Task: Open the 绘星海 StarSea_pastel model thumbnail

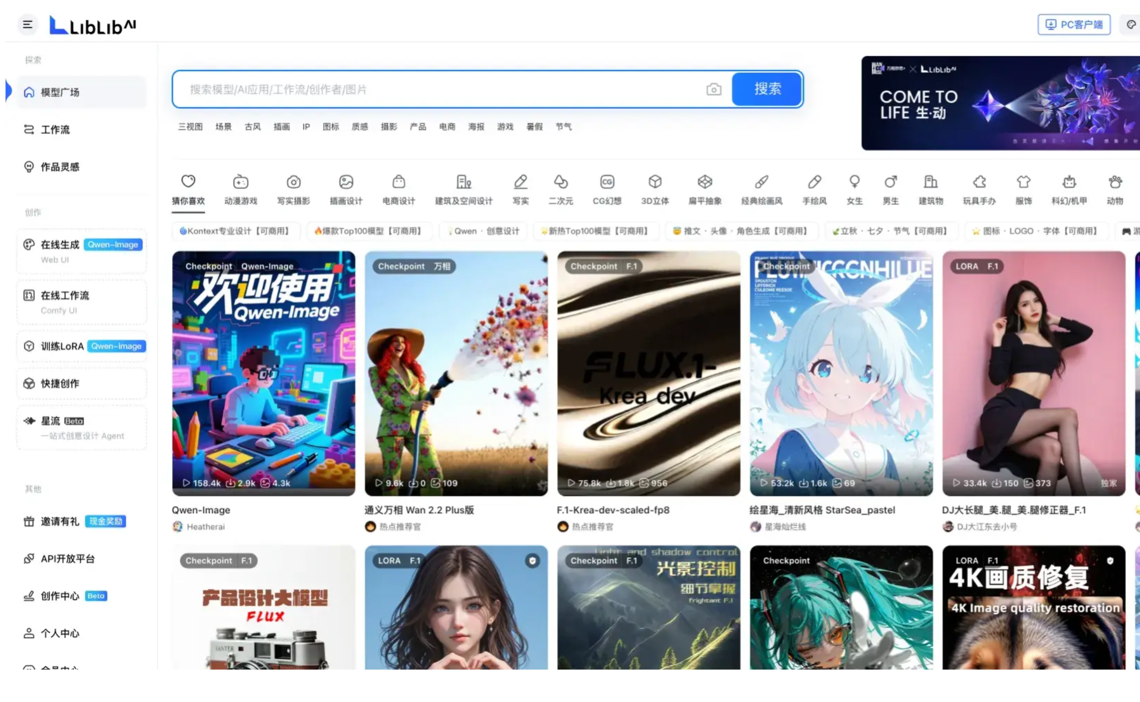Action: (841, 373)
